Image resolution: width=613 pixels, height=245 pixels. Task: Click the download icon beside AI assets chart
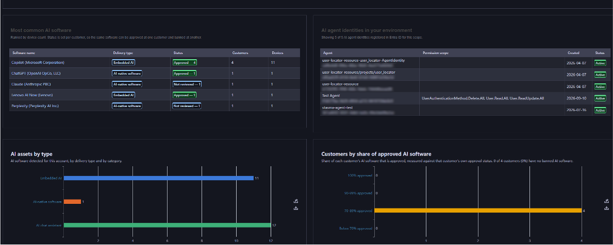coord(296,208)
